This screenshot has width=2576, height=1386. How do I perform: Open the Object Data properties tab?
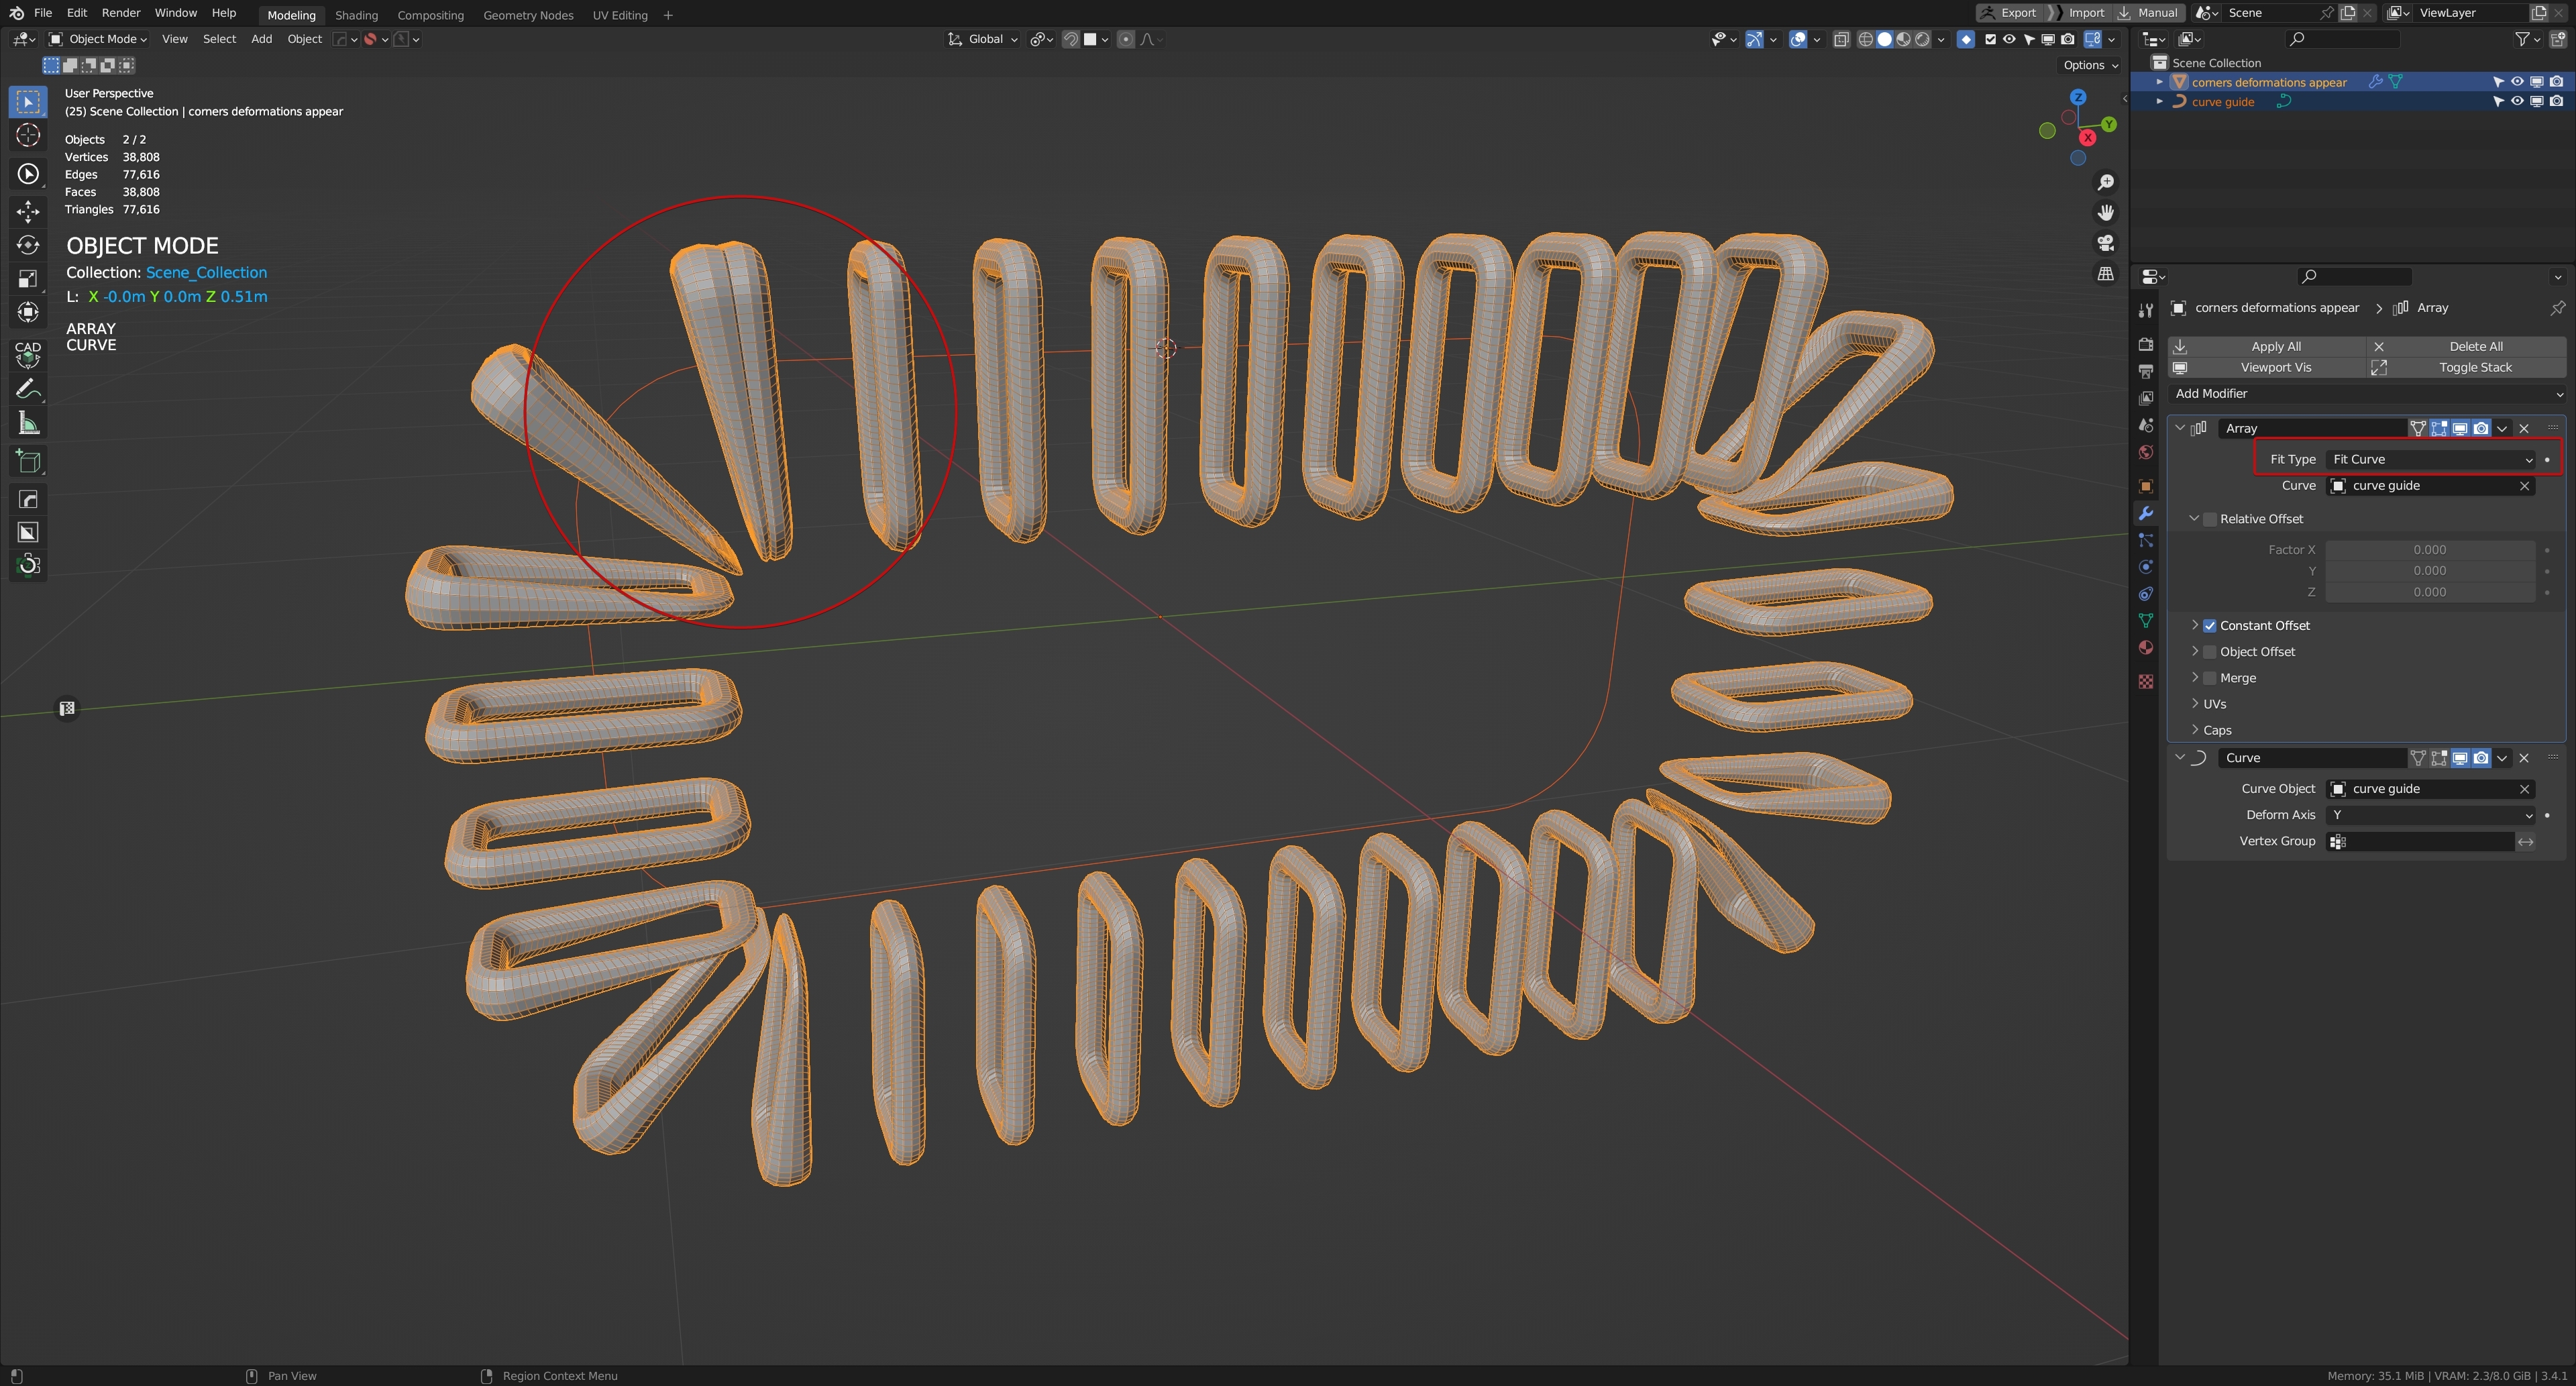(x=2145, y=621)
